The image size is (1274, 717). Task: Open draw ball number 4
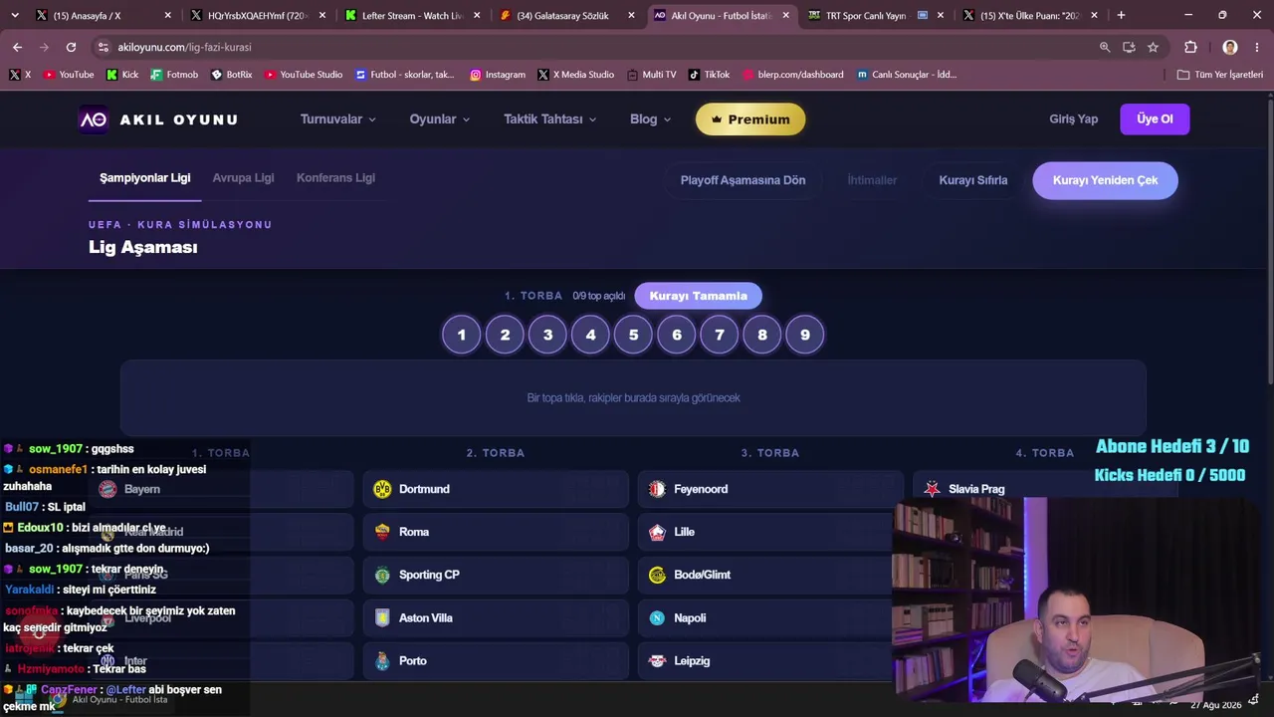pyautogui.click(x=590, y=335)
